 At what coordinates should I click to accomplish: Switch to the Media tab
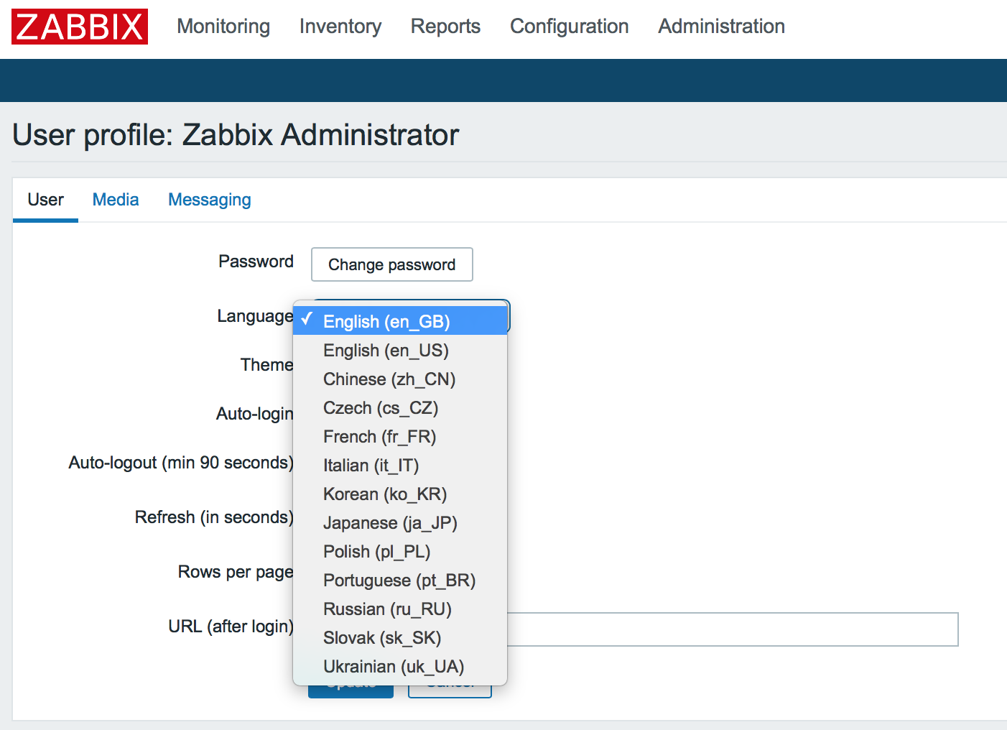click(116, 200)
